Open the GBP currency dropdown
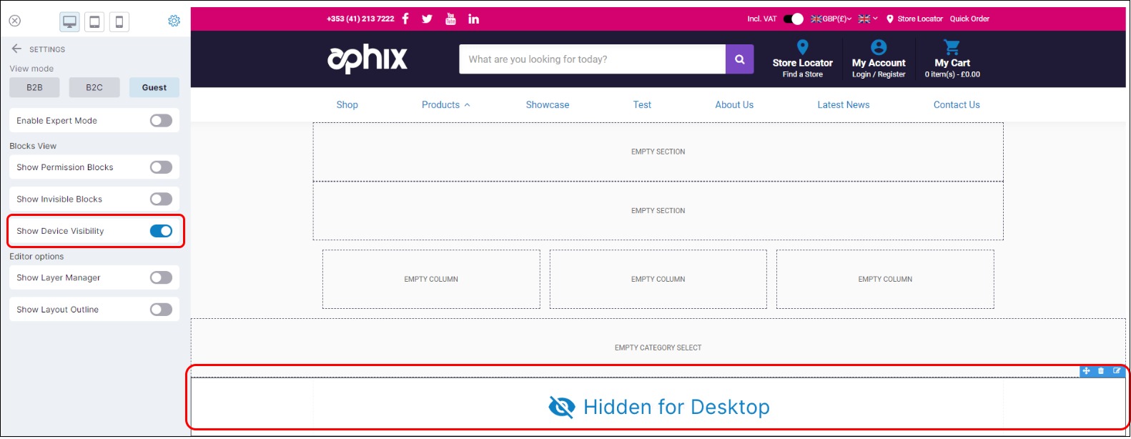The height and width of the screenshot is (439, 1131). pos(831,19)
